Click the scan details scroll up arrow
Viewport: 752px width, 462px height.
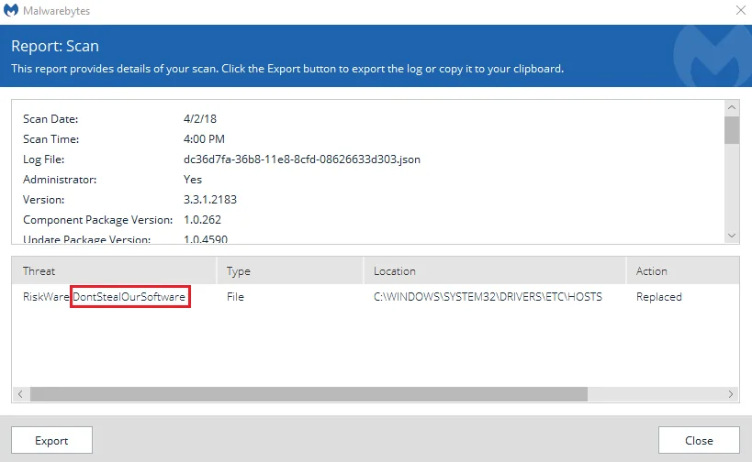coord(732,108)
